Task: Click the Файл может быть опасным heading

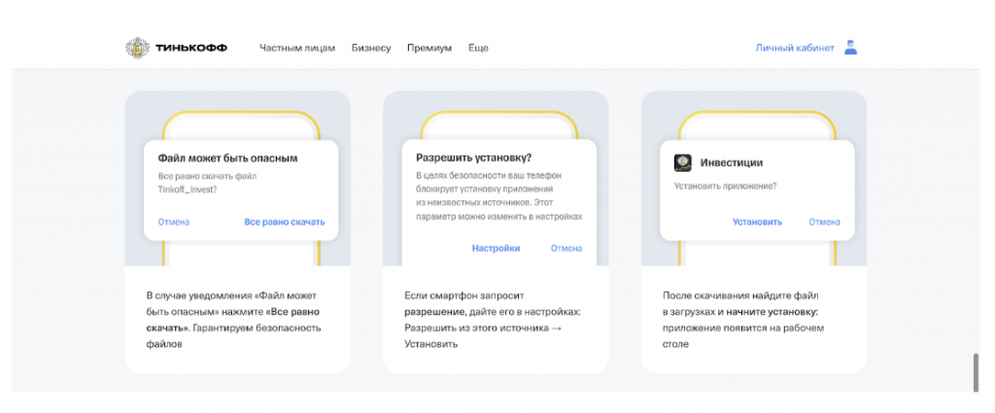Action: pos(227,157)
